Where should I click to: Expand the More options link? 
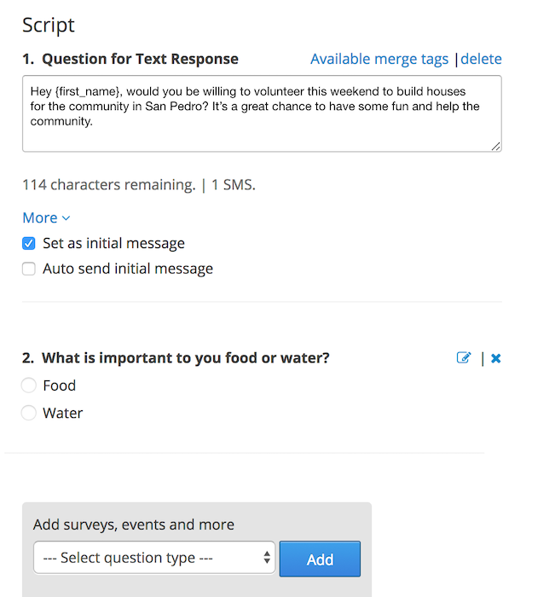click(x=46, y=217)
